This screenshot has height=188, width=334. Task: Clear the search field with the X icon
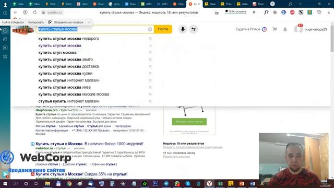click(150, 29)
